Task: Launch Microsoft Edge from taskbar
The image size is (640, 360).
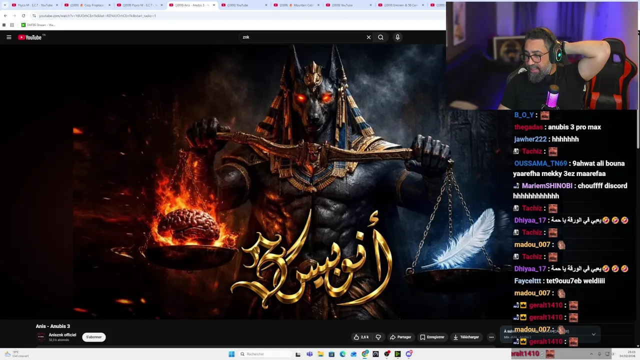Action: 342,354
